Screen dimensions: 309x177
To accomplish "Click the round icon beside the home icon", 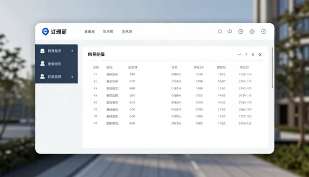I will click(230, 31).
